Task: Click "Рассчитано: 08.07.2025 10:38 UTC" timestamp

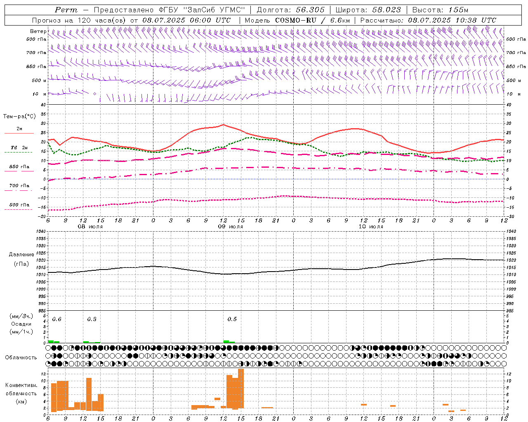Action: pos(428,20)
